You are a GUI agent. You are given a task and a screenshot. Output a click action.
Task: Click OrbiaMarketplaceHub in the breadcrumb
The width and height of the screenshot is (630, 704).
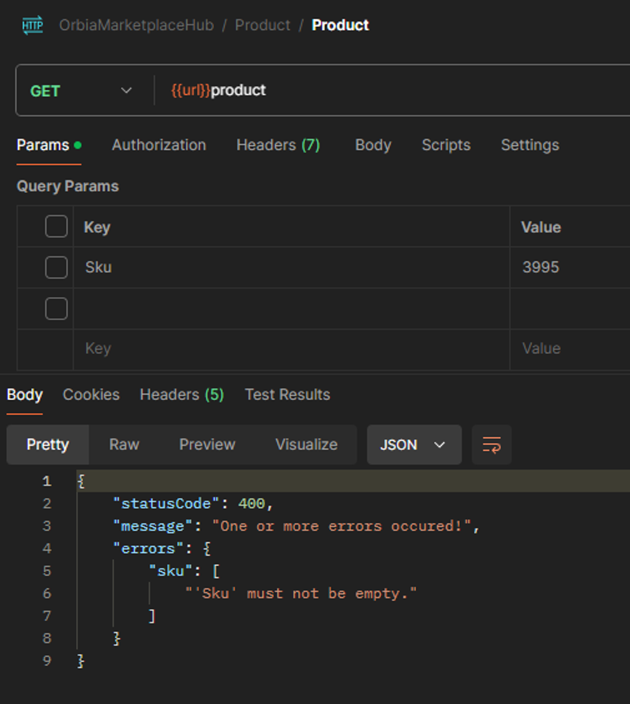pyautogui.click(x=136, y=26)
